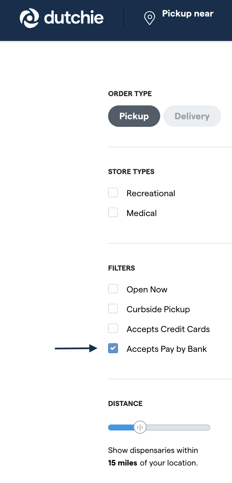Viewport: 232px width, 483px height.
Task: Select the Pickup order type
Action: click(134, 116)
